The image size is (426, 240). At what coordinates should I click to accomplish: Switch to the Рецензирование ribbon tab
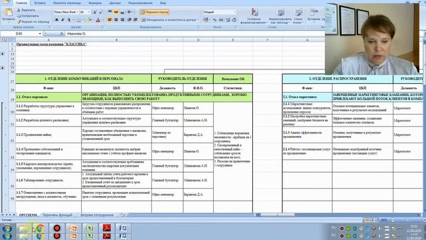point(140,3)
